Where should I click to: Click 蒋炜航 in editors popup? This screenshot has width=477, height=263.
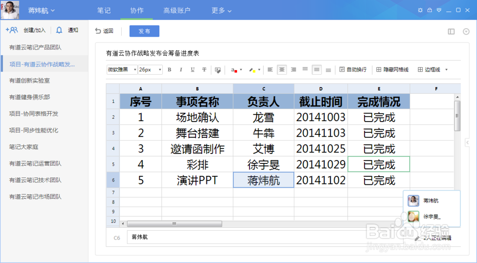(431, 201)
